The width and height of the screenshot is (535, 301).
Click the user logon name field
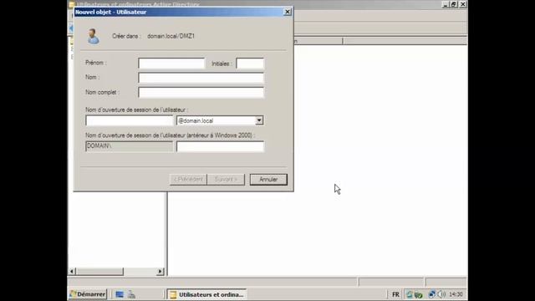click(130, 120)
